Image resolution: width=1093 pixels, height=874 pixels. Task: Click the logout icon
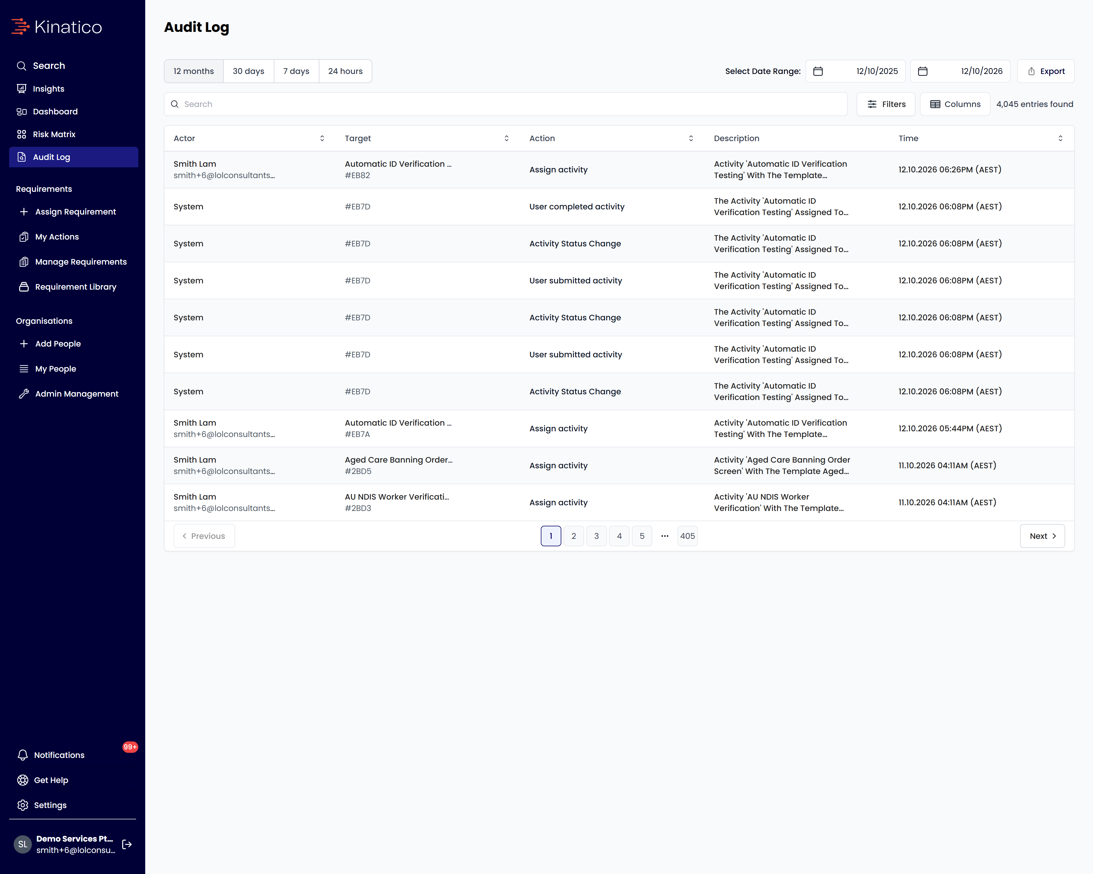[127, 844]
